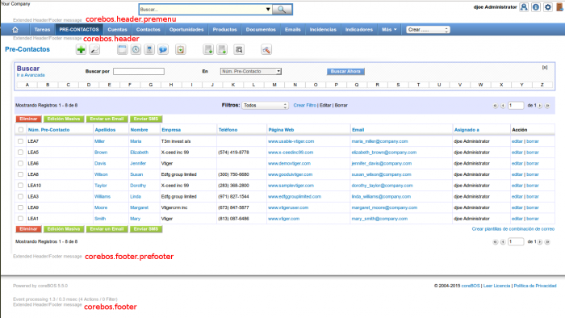The image size is (565, 318).
Task: Open the Crear quick-create dropdown
Action: (x=428, y=30)
